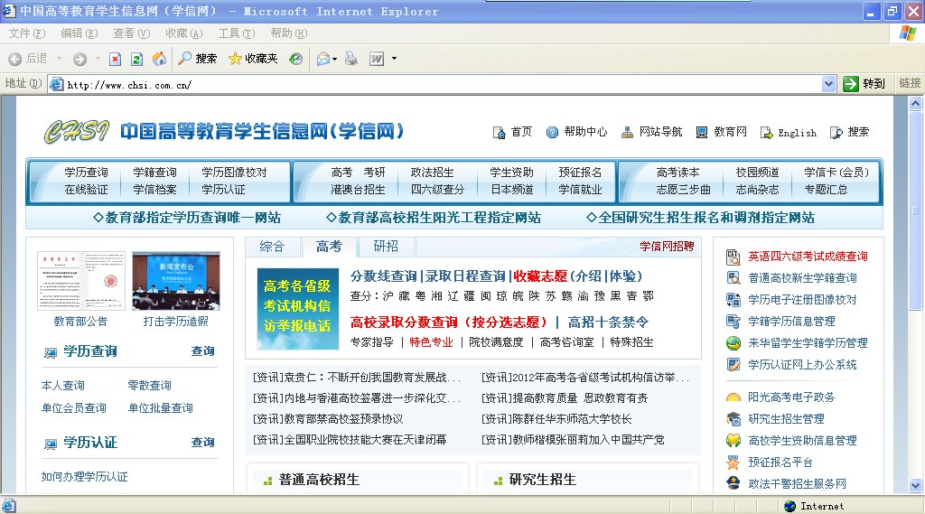Click the vertical scrollbar down arrow
This screenshot has height=514, width=925.
click(916, 486)
